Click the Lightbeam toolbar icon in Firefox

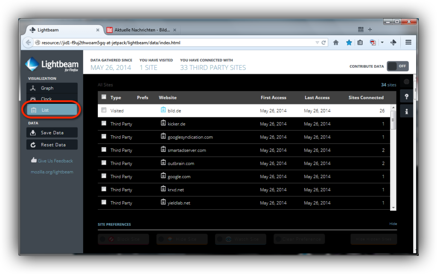click(x=394, y=43)
